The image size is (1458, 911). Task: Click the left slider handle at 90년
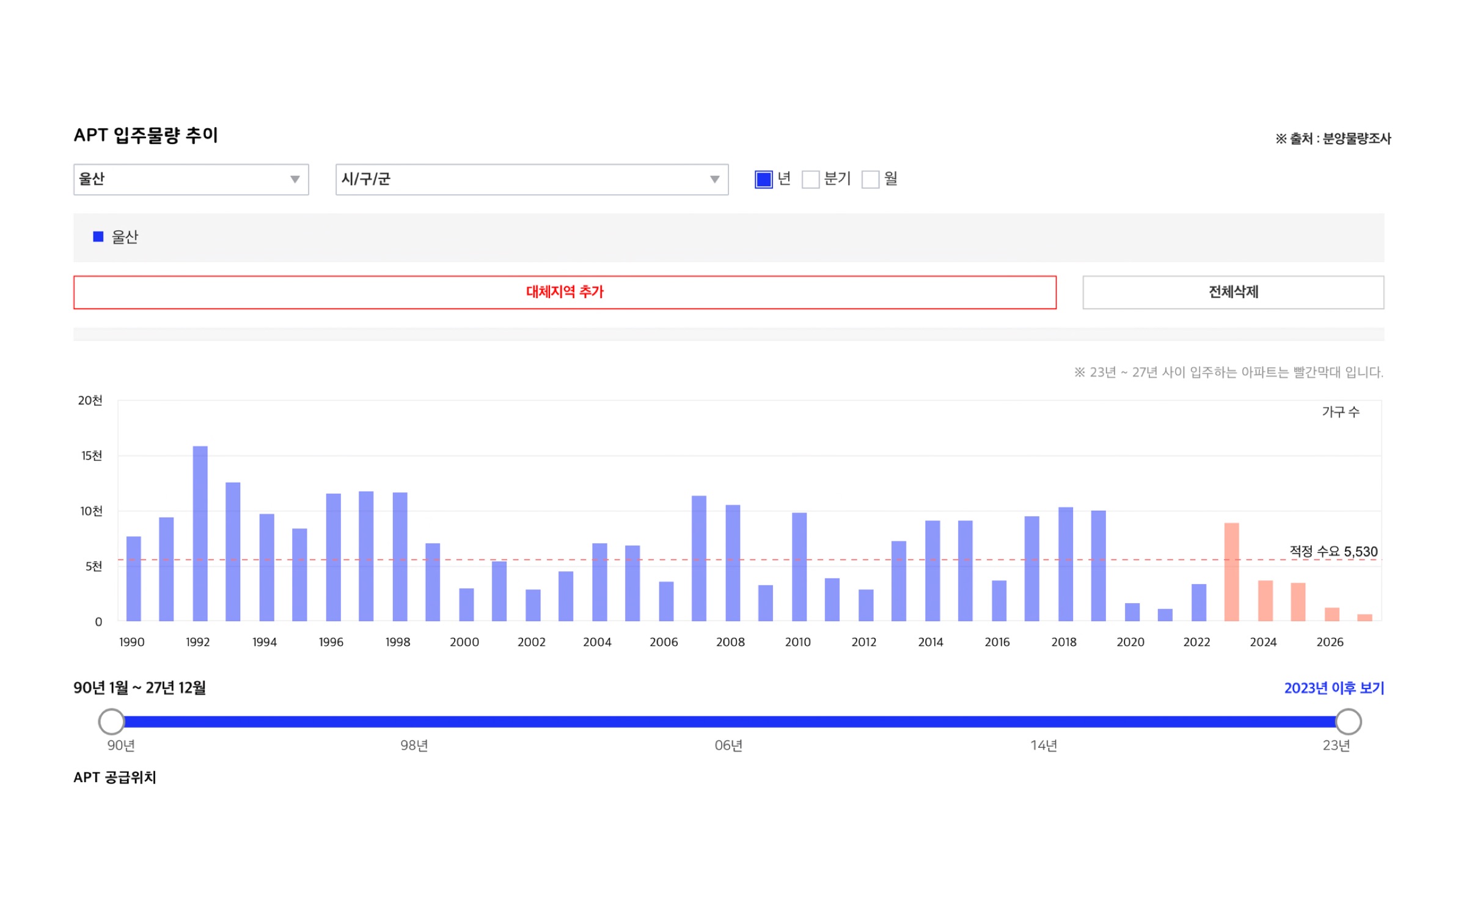point(111,722)
